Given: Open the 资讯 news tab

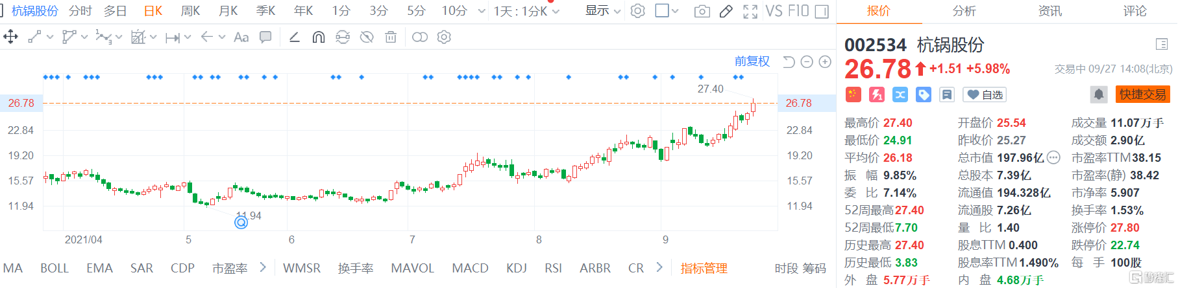Looking at the screenshot, I should 1049,11.
